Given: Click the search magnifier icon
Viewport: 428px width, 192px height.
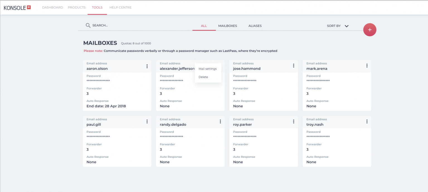Looking at the screenshot, I should pyautogui.click(x=88, y=25).
